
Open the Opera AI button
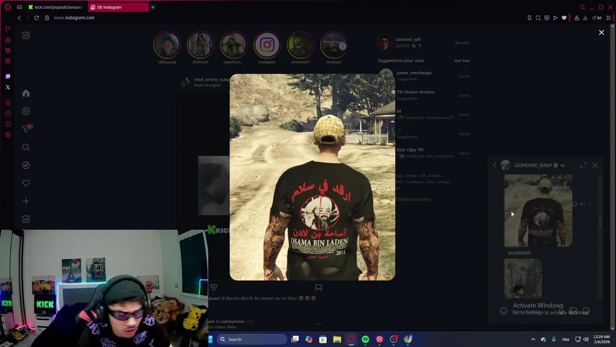pyautogui.click(x=597, y=18)
